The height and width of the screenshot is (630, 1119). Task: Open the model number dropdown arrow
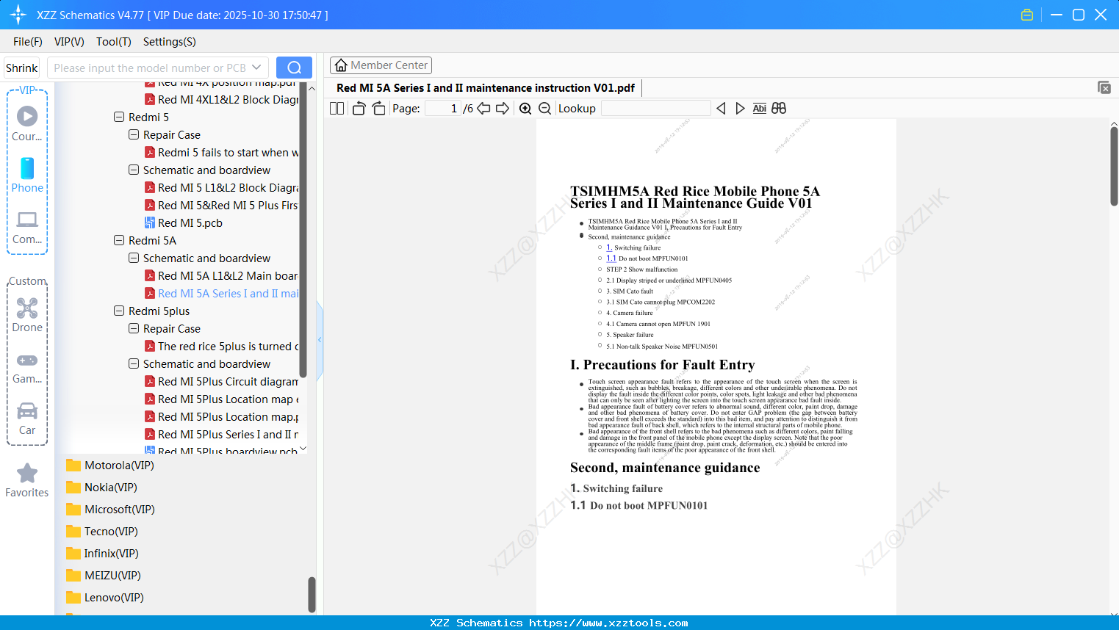pos(256,68)
